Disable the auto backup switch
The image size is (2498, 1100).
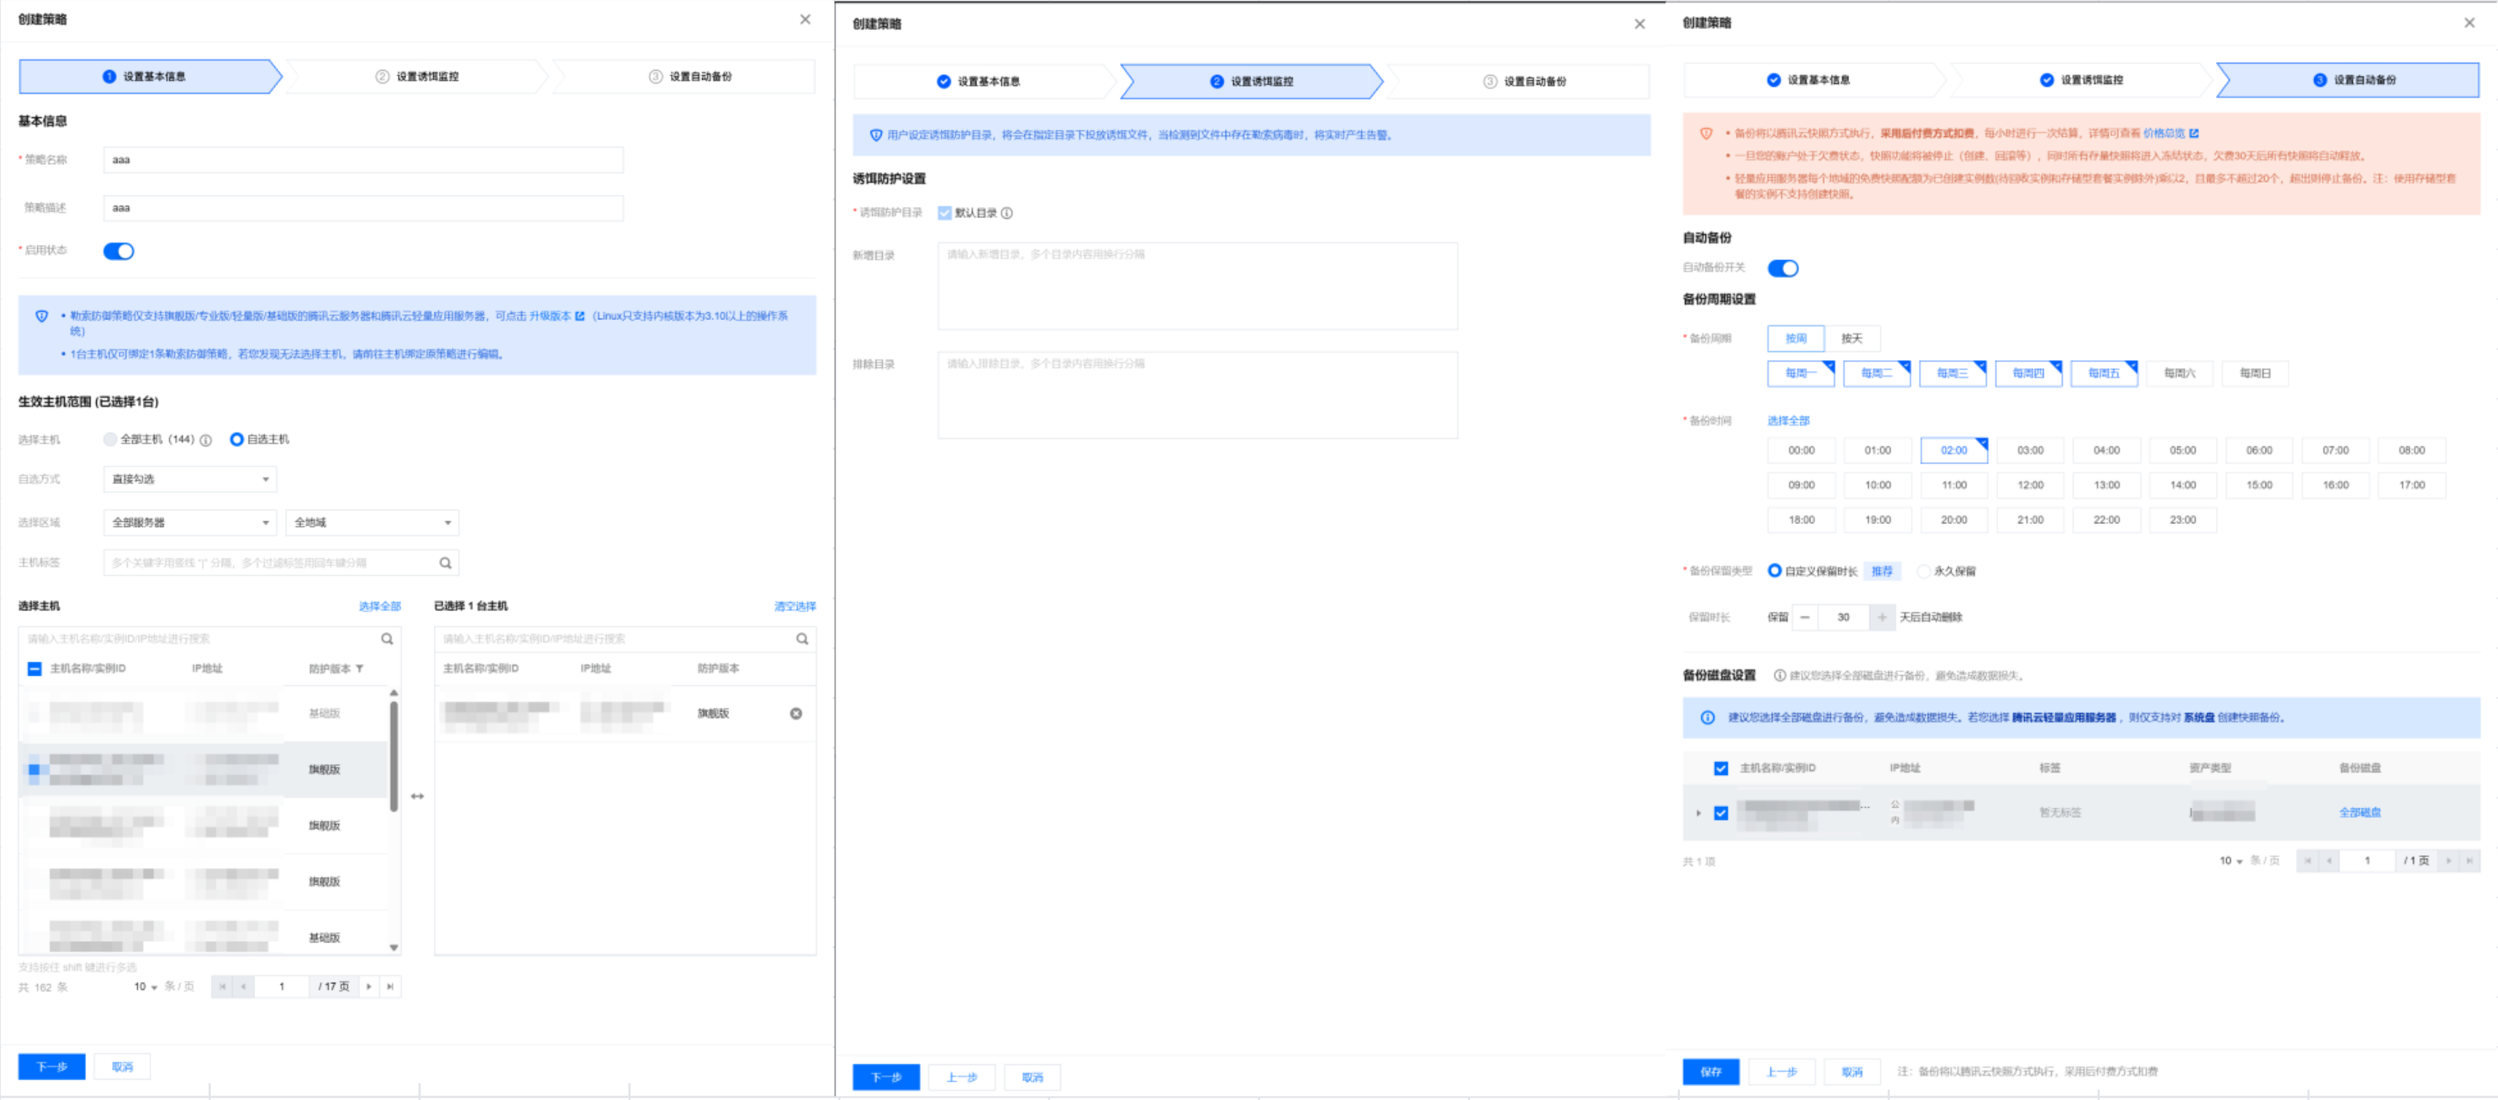coord(1782,268)
